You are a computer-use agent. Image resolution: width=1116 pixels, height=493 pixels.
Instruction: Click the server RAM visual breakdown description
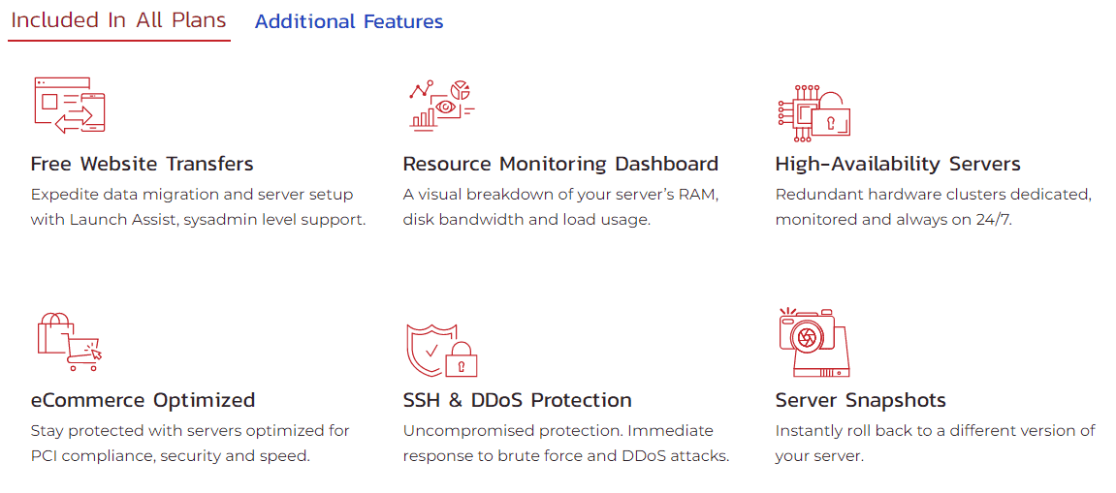tap(562, 207)
